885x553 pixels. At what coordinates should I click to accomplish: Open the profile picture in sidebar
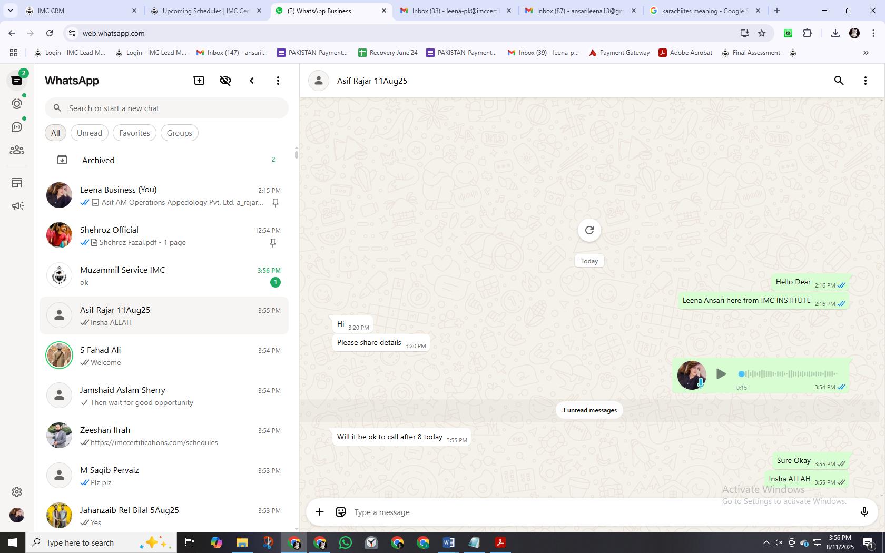click(x=17, y=515)
